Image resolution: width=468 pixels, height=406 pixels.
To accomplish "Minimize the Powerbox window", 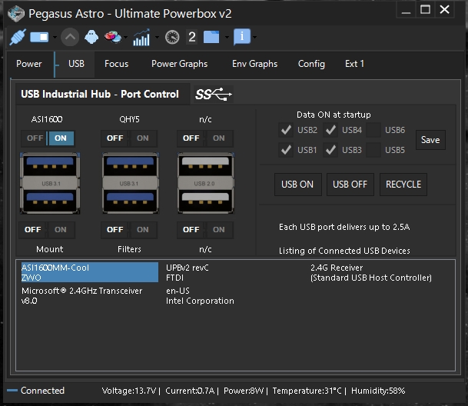I will tap(406, 10).
